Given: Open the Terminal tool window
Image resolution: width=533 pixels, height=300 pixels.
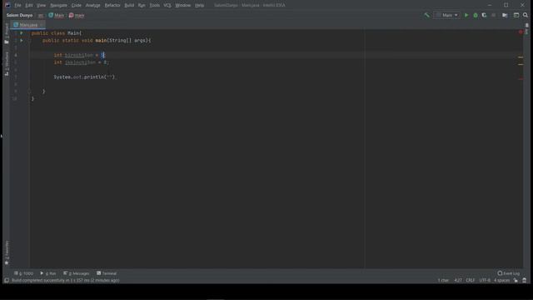Looking at the screenshot, I should 107,273.
